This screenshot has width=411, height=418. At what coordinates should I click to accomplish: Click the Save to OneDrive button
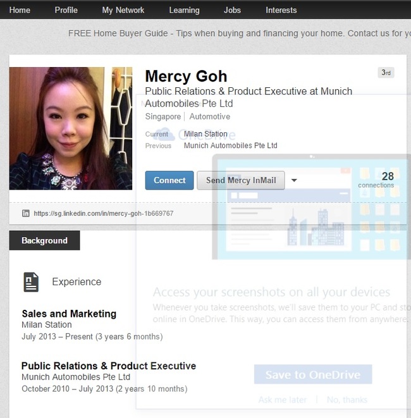coord(313,374)
